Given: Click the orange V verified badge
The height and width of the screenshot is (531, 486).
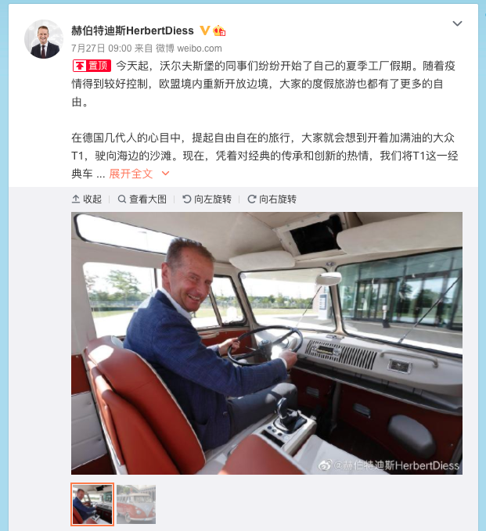Looking at the screenshot, I should click(x=205, y=30).
